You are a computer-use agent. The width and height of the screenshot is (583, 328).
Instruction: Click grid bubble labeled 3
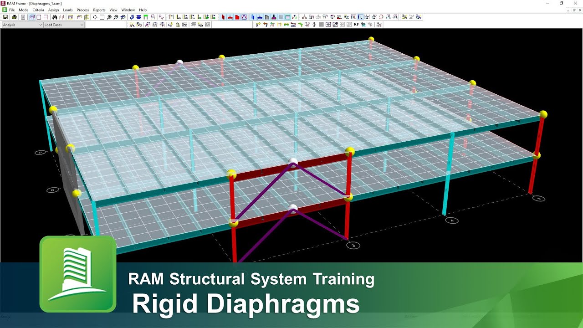coord(353,246)
